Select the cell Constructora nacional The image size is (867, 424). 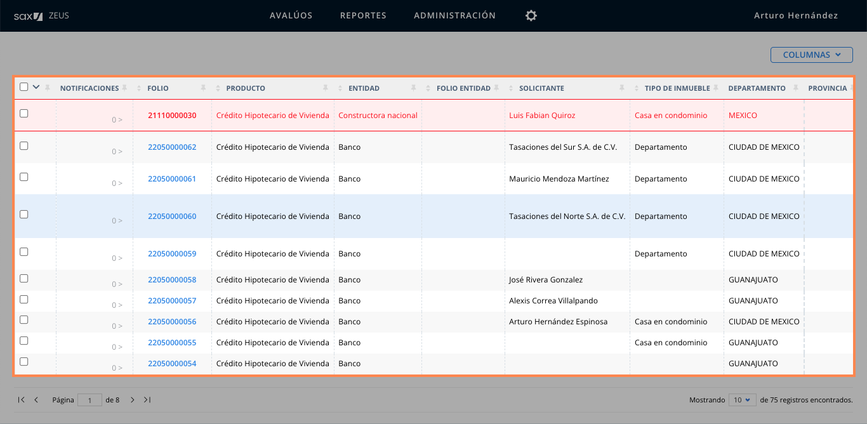(378, 116)
